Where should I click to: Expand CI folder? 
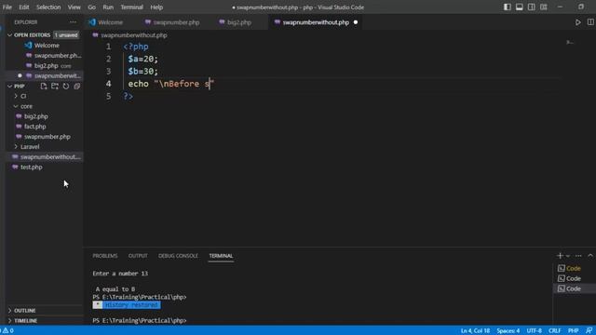click(23, 96)
